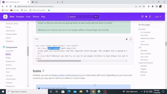This screenshot has height=94, width=167.
Task: Copy HTML code with clipboard icon
Action: click(130, 39)
